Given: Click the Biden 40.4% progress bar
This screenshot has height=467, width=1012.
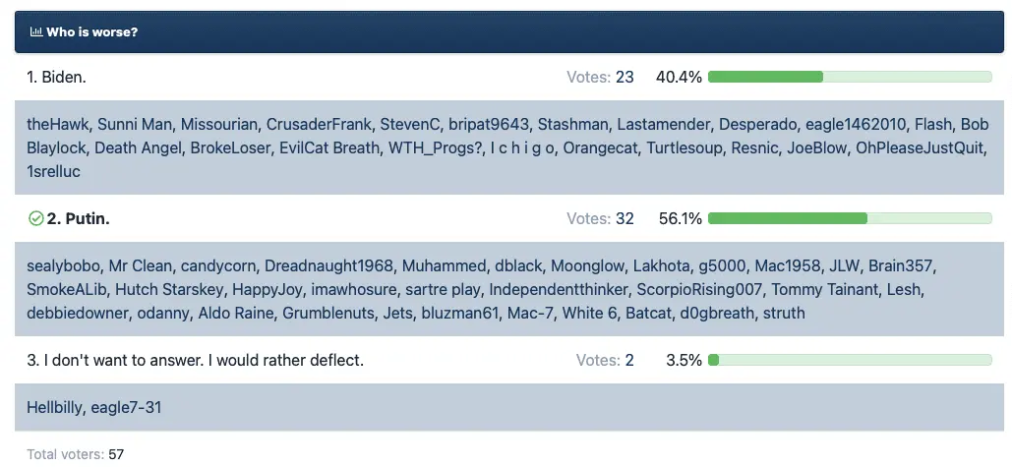Looking at the screenshot, I should tap(850, 77).
